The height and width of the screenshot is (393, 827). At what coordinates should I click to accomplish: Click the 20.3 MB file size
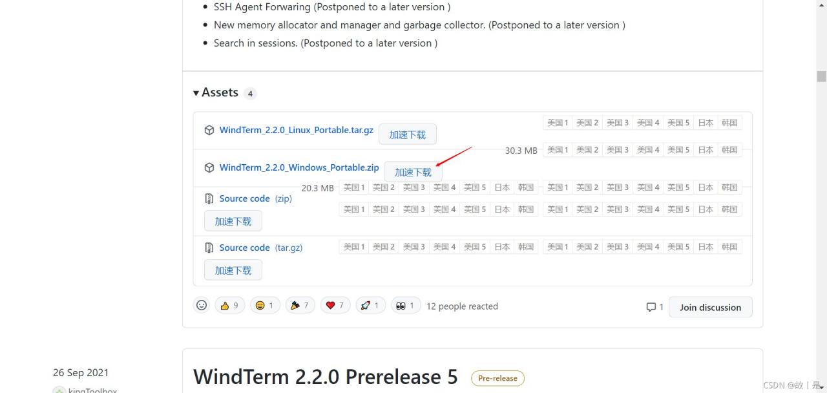coord(318,188)
